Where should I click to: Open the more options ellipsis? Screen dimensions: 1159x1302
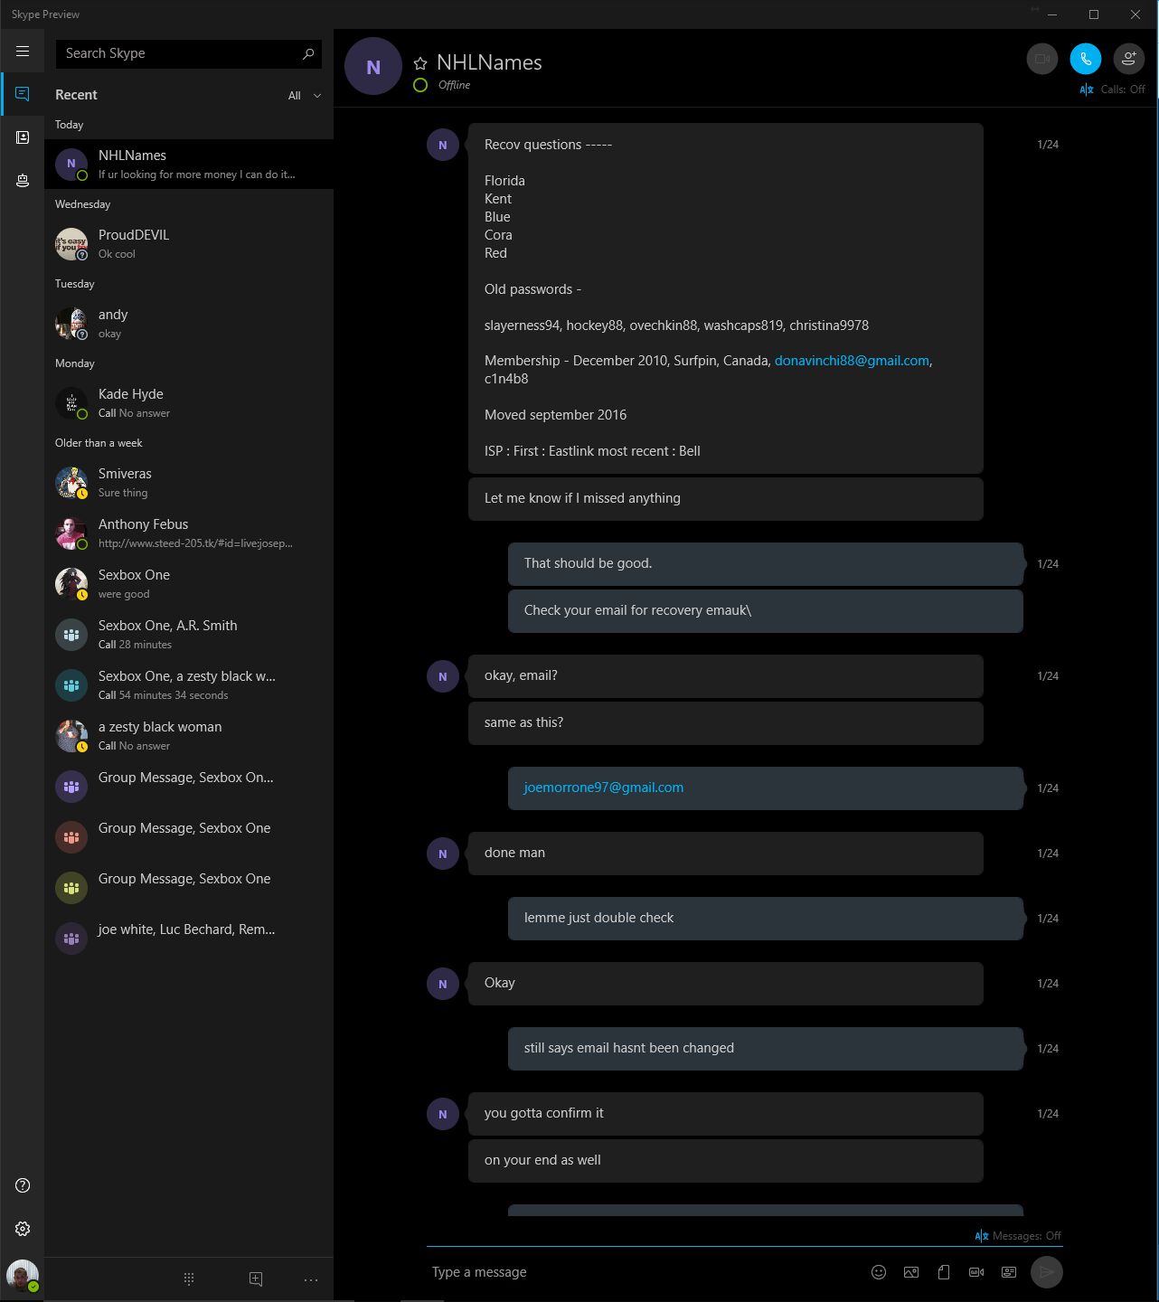pyautogui.click(x=311, y=1279)
